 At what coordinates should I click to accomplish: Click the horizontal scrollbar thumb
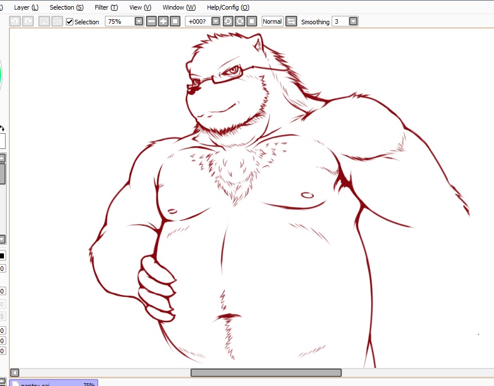[x=266, y=372]
